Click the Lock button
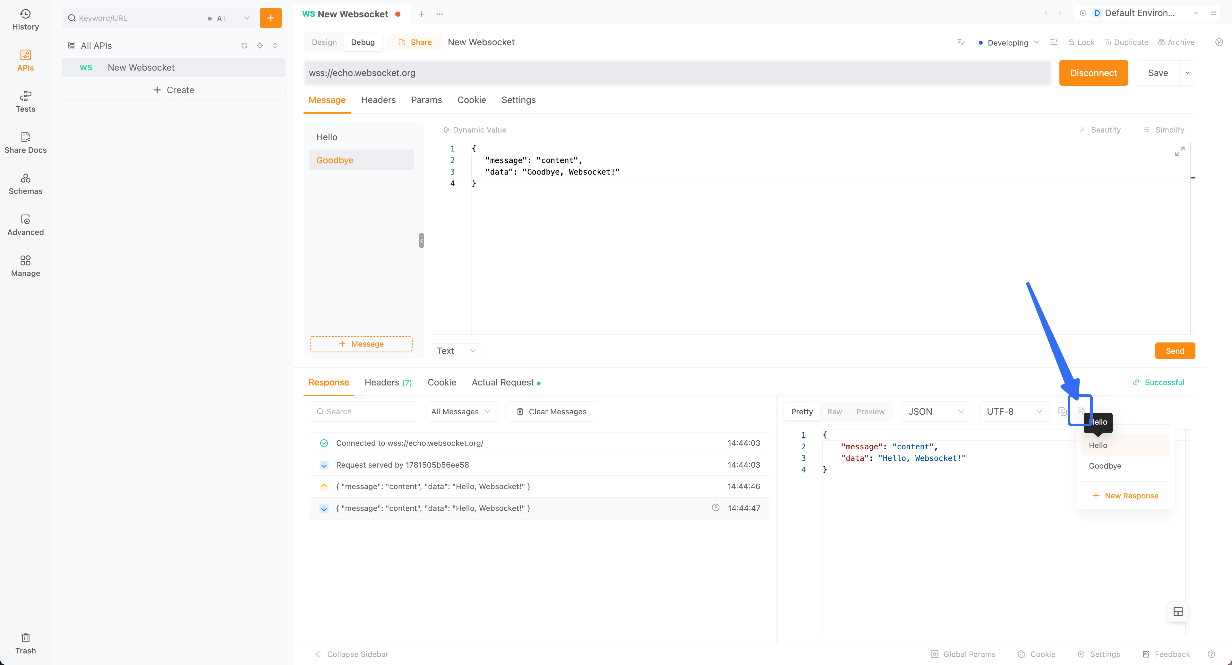Image resolution: width=1232 pixels, height=665 pixels. coord(1081,42)
